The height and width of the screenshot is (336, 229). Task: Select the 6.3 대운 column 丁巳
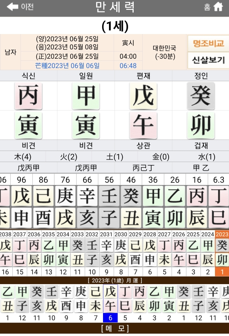218,202
